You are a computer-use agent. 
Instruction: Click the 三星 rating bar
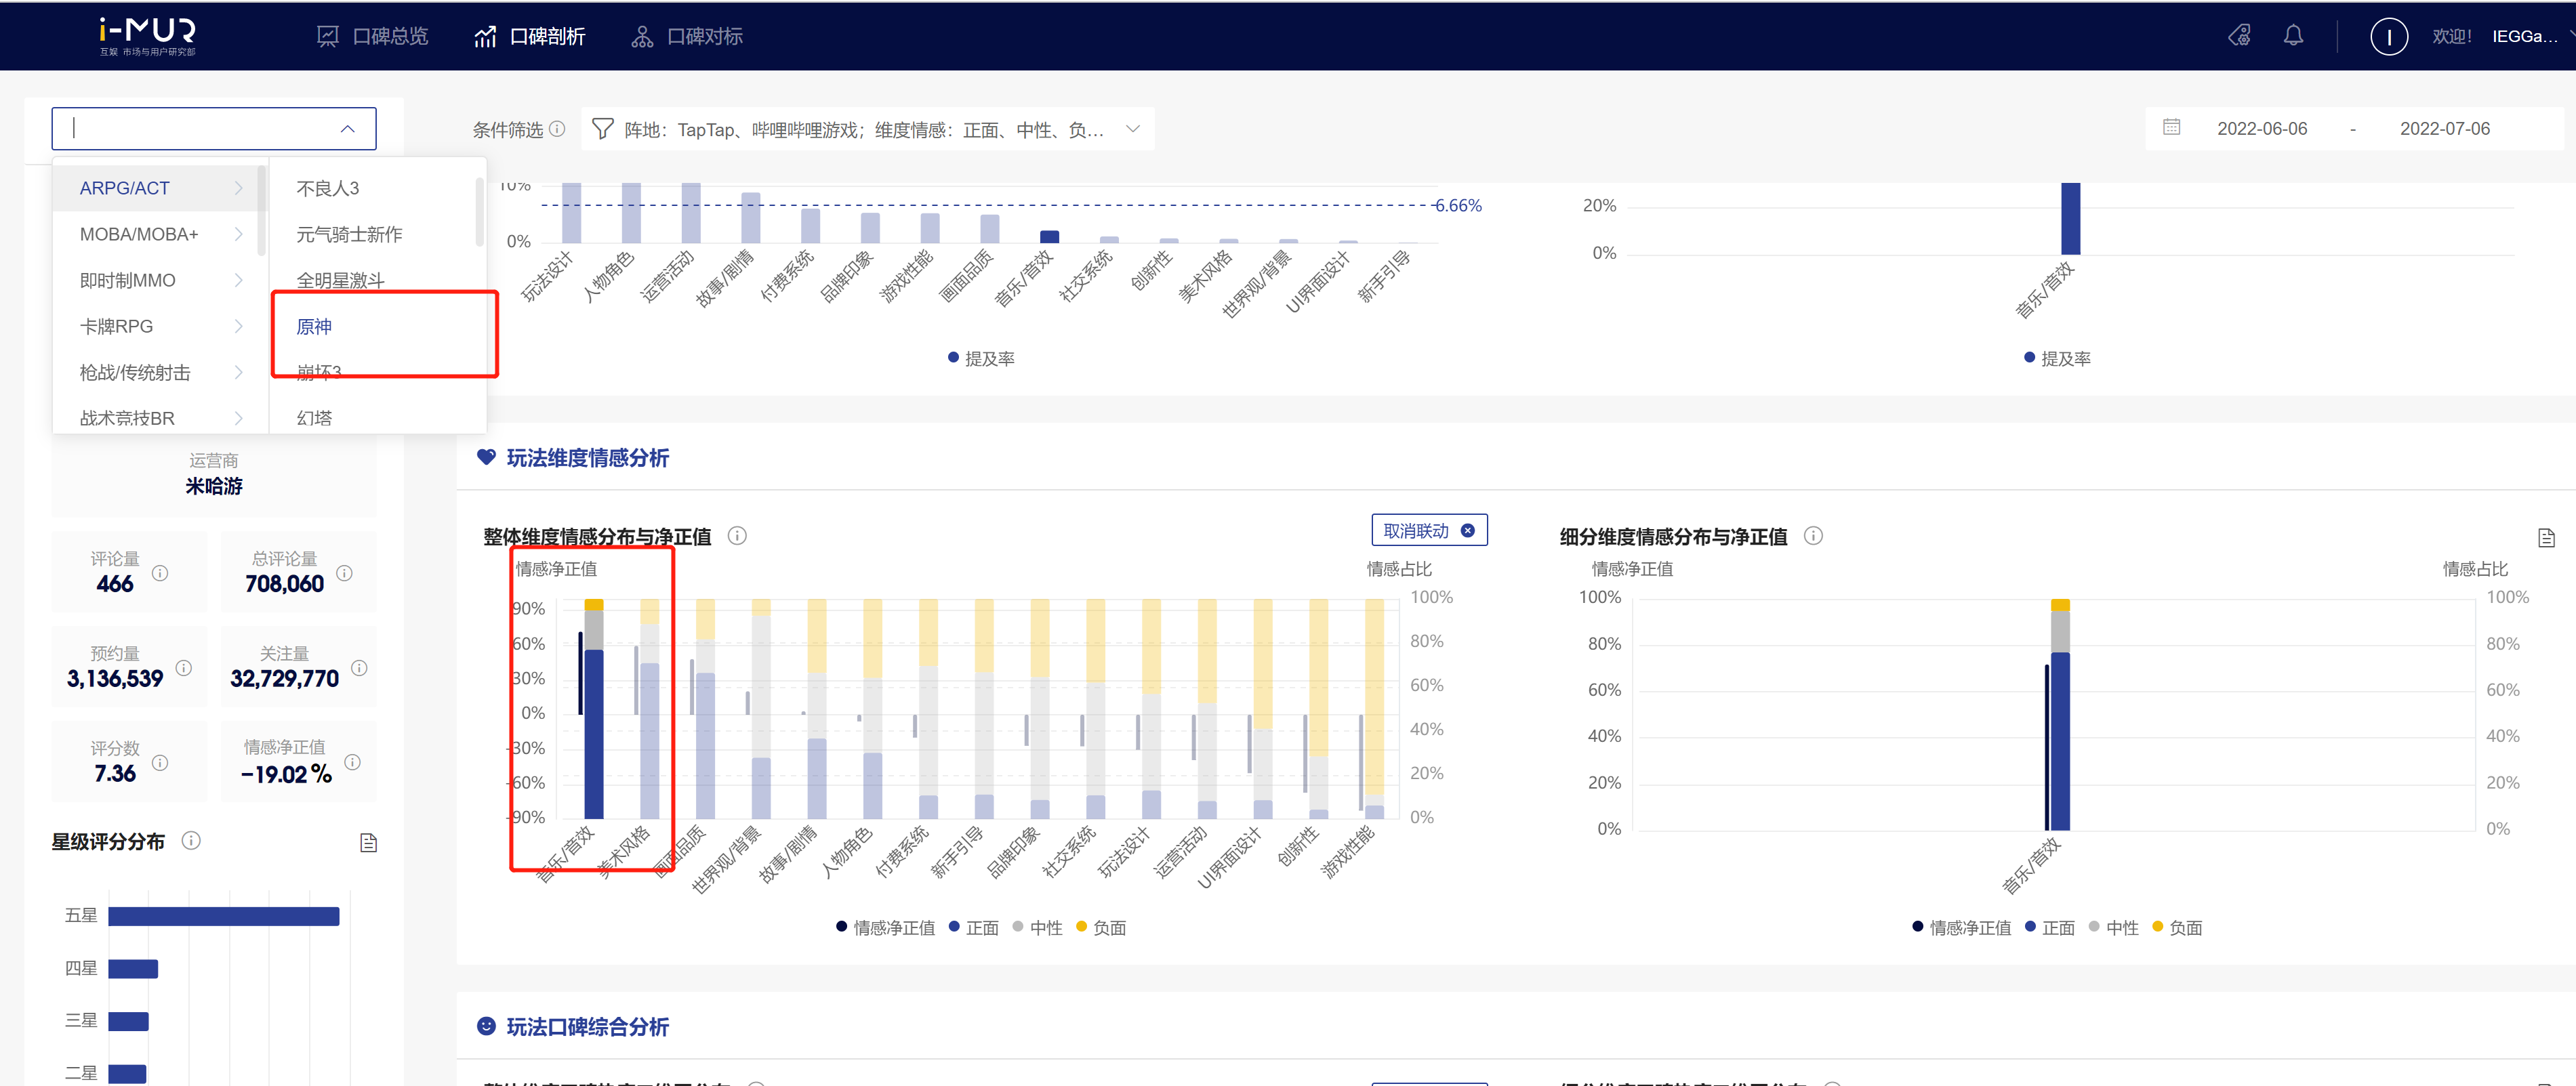[129, 1022]
